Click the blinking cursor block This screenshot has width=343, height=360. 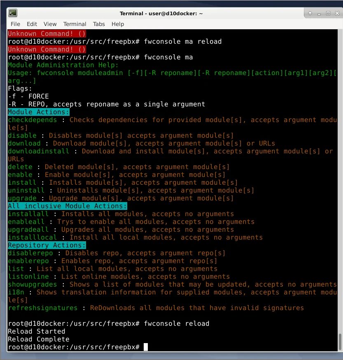(x=147, y=347)
